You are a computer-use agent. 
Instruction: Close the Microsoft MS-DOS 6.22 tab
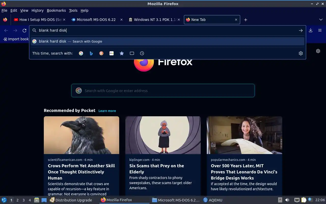121,20
